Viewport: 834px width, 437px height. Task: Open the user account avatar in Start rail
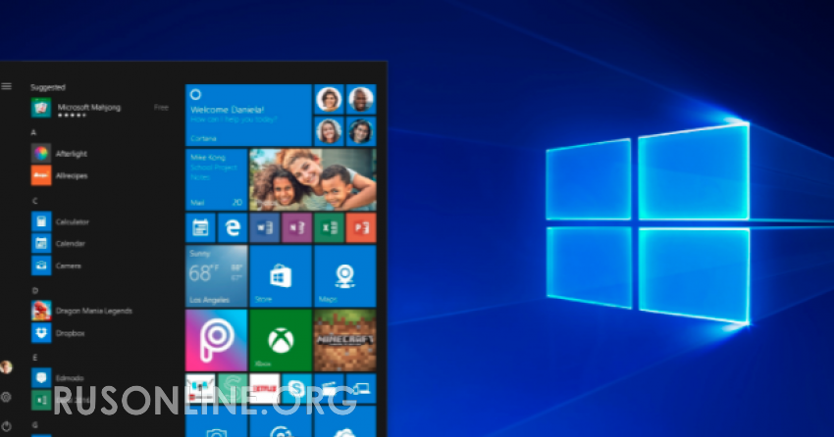(6, 366)
